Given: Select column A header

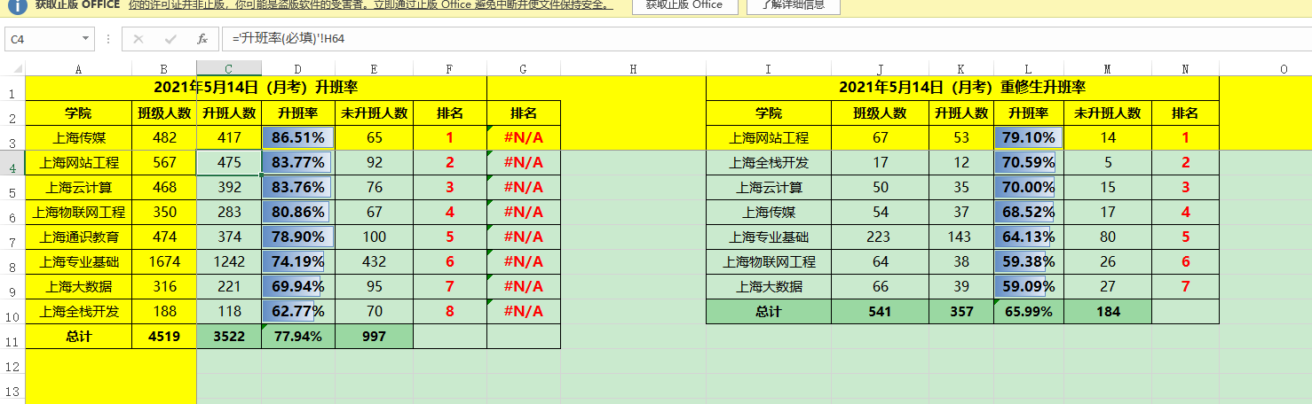Looking at the screenshot, I should [x=78, y=69].
